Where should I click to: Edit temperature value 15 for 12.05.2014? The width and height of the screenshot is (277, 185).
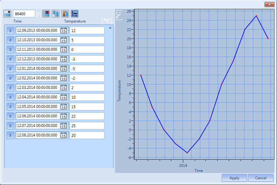(x=87, y=107)
